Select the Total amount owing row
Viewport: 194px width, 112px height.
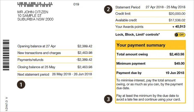[x=150, y=54]
